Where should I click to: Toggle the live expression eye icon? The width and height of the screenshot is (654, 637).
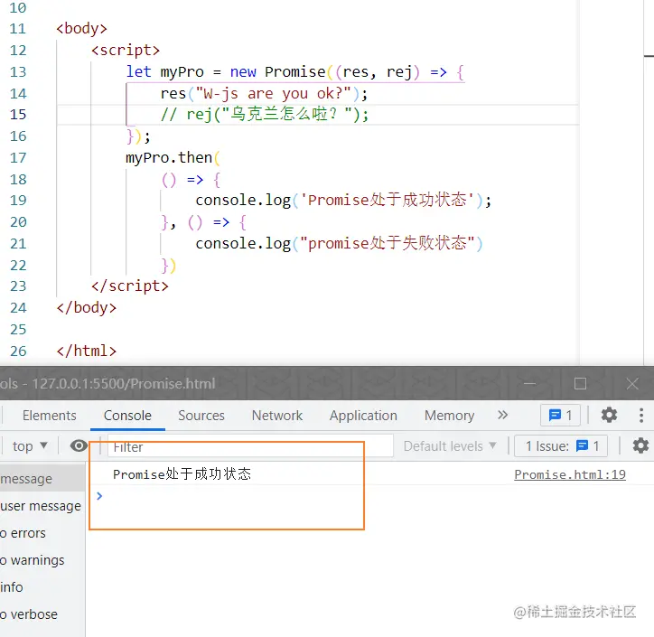click(79, 446)
